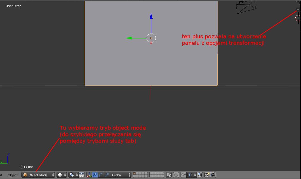
Task: Enable the translate manipulator arrow icon
Action: pyautogui.click(x=95, y=175)
